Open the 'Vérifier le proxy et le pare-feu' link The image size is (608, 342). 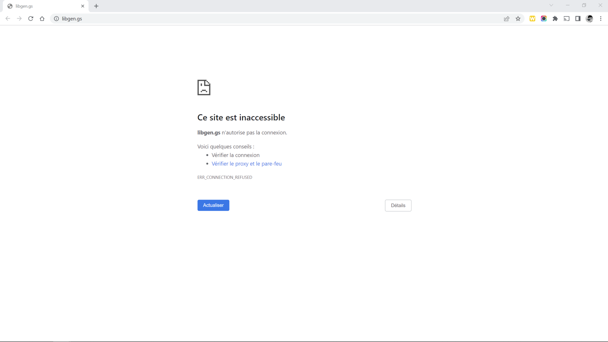coord(246,163)
